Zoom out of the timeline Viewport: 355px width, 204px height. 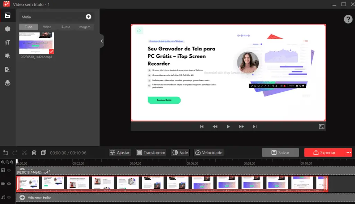[7, 162]
